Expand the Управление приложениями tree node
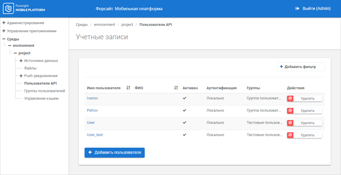The image size is (341, 175). (4, 31)
